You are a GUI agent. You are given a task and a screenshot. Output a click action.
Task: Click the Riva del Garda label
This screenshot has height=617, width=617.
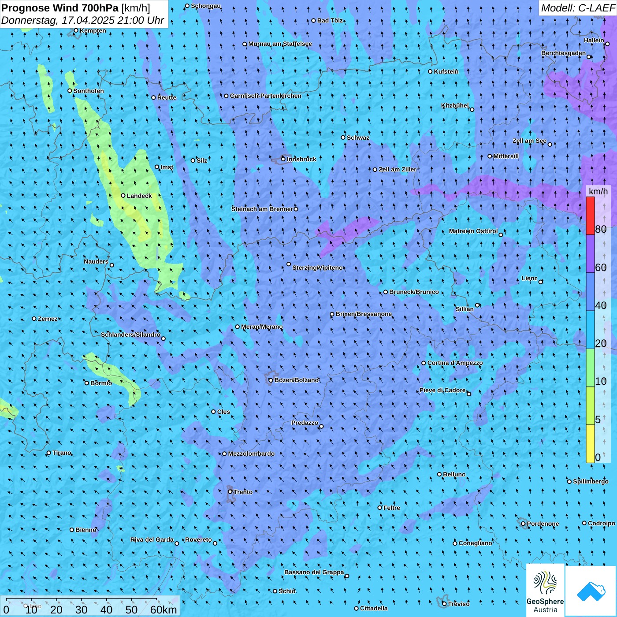(x=152, y=539)
